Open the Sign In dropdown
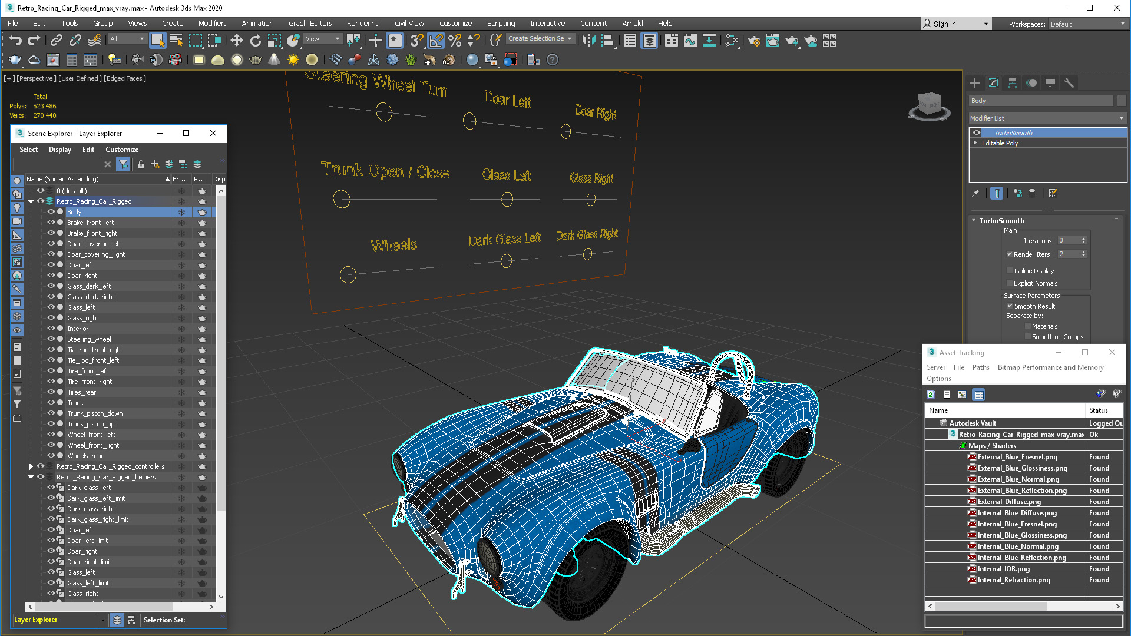The height and width of the screenshot is (636, 1131). [957, 24]
